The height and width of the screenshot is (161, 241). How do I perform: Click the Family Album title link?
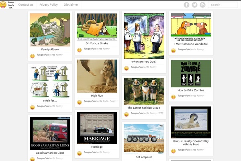coord(50,49)
